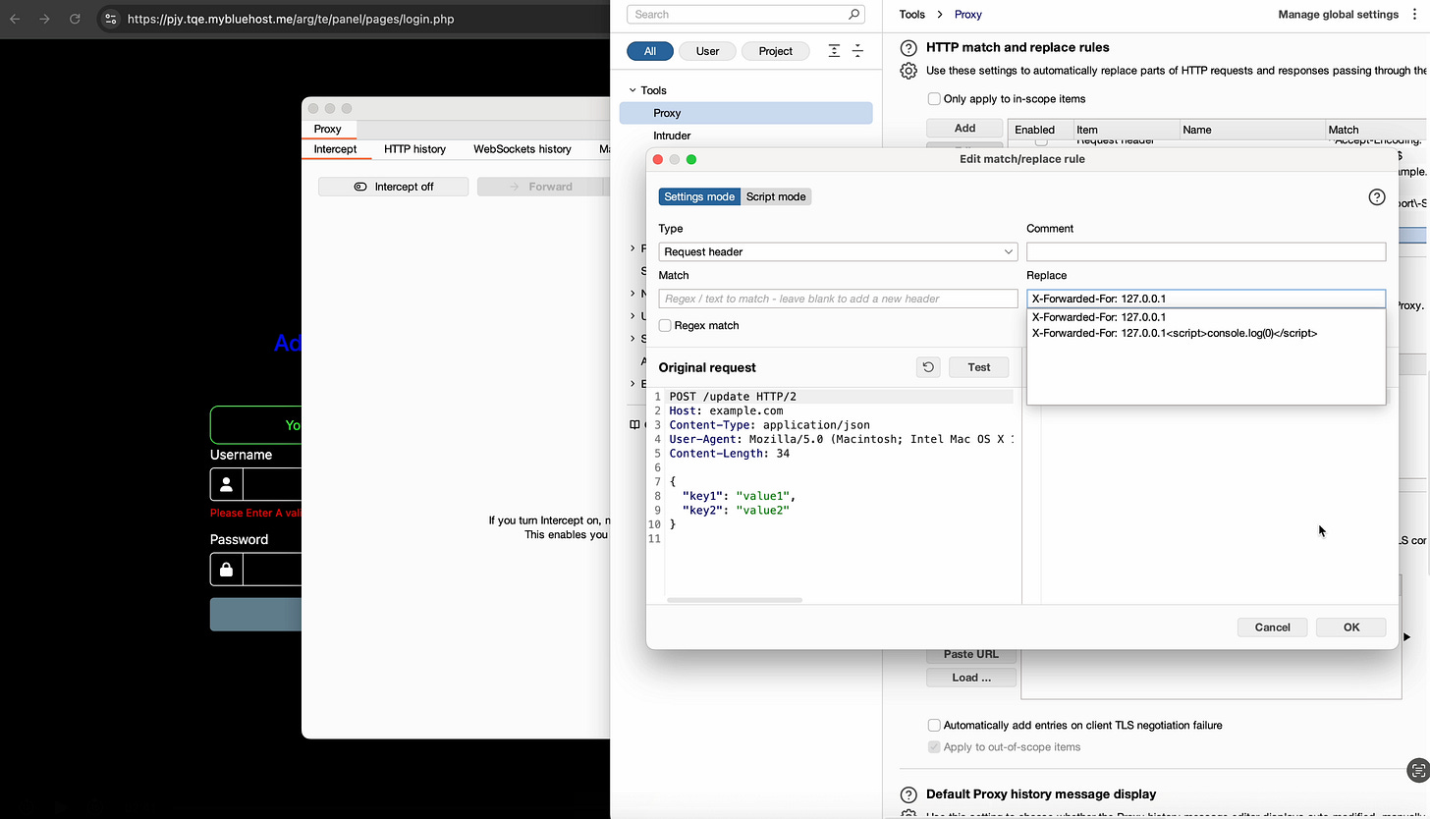Click the gear icon under match replace heading
1430x819 pixels.
(908, 71)
